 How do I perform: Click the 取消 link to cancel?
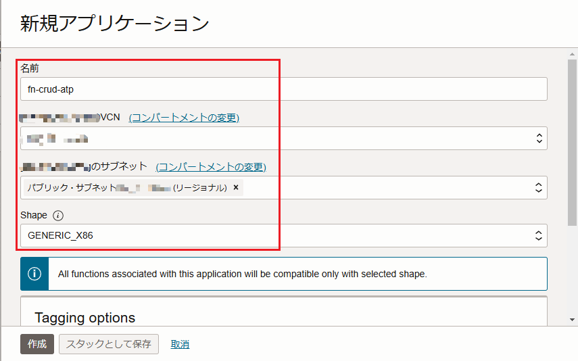(x=180, y=344)
